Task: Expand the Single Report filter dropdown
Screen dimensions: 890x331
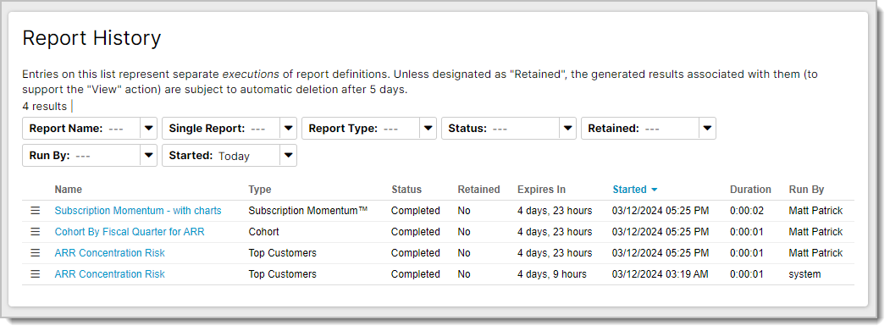Action: (x=289, y=129)
